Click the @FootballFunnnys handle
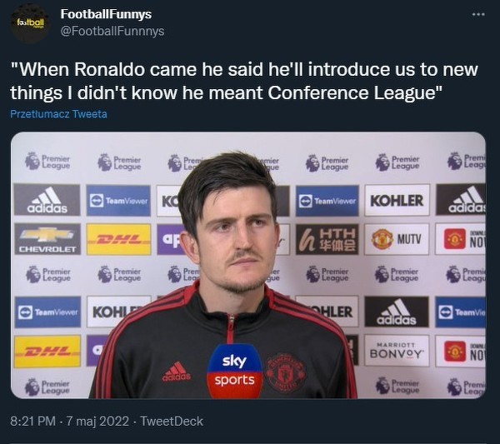Image resolution: width=500 pixels, height=444 pixels. point(112,31)
